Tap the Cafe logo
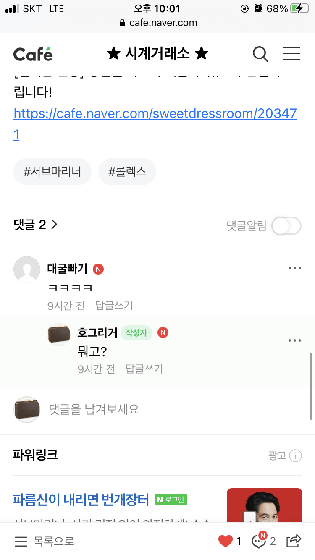Viewport: 315px width, 560px height. (33, 54)
